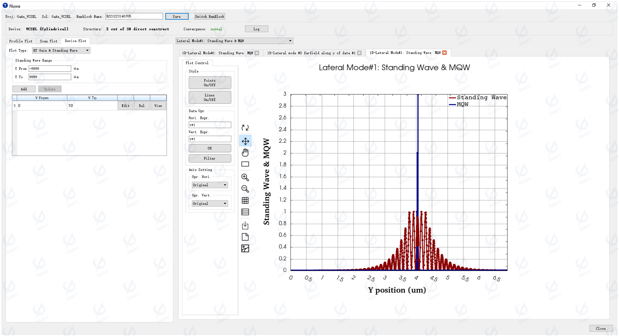Image resolution: width=619 pixels, height=336 pixels.
Task: Click the Y From input field
Action: tap(50, 69)
